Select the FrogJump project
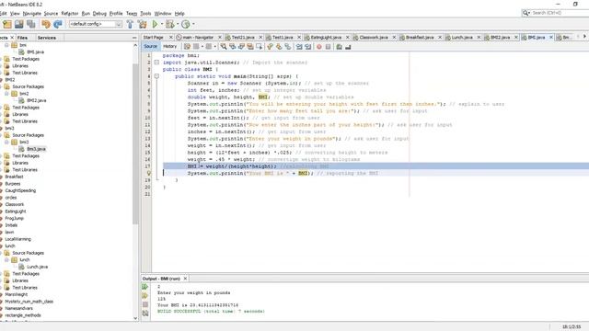Screen dimensions: 589x331 point(15,219)
